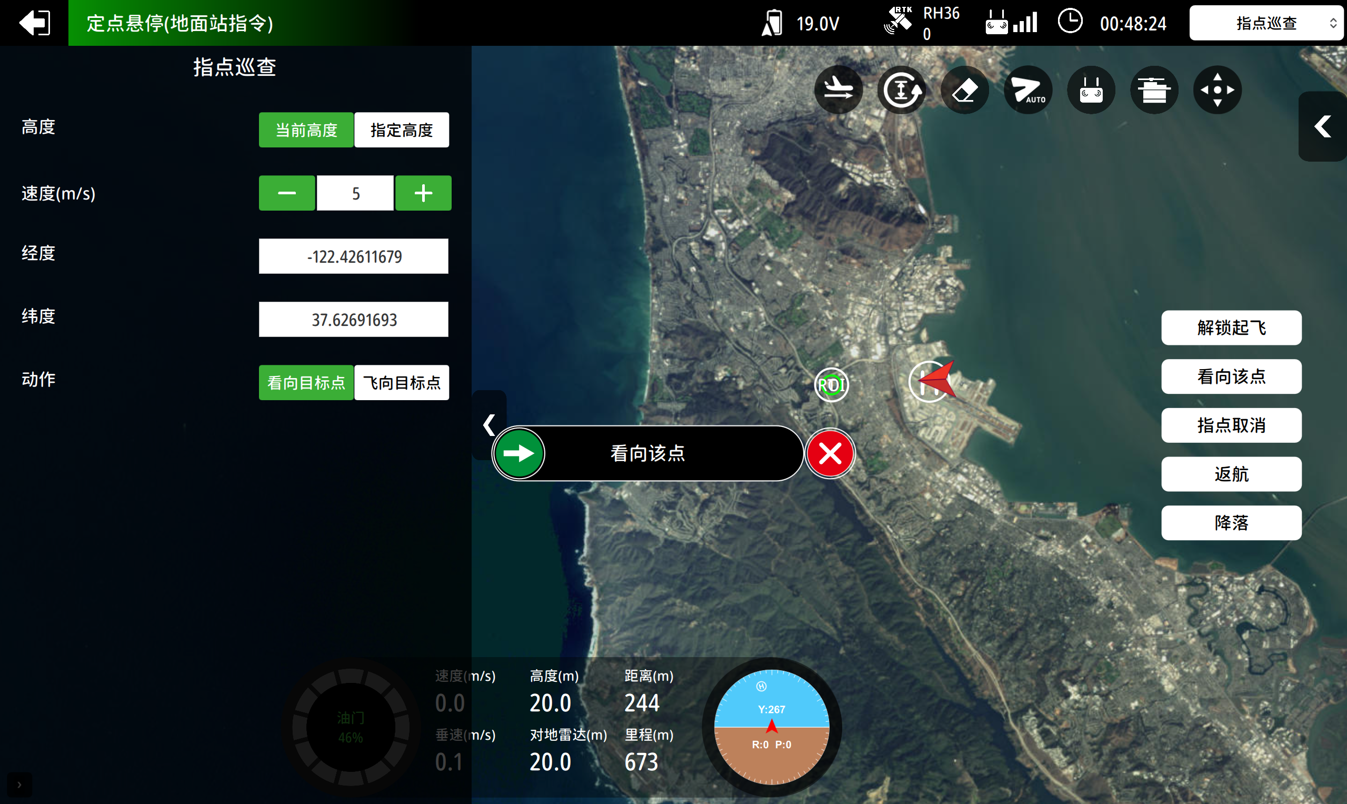Select 指定高度 height option

401,130
